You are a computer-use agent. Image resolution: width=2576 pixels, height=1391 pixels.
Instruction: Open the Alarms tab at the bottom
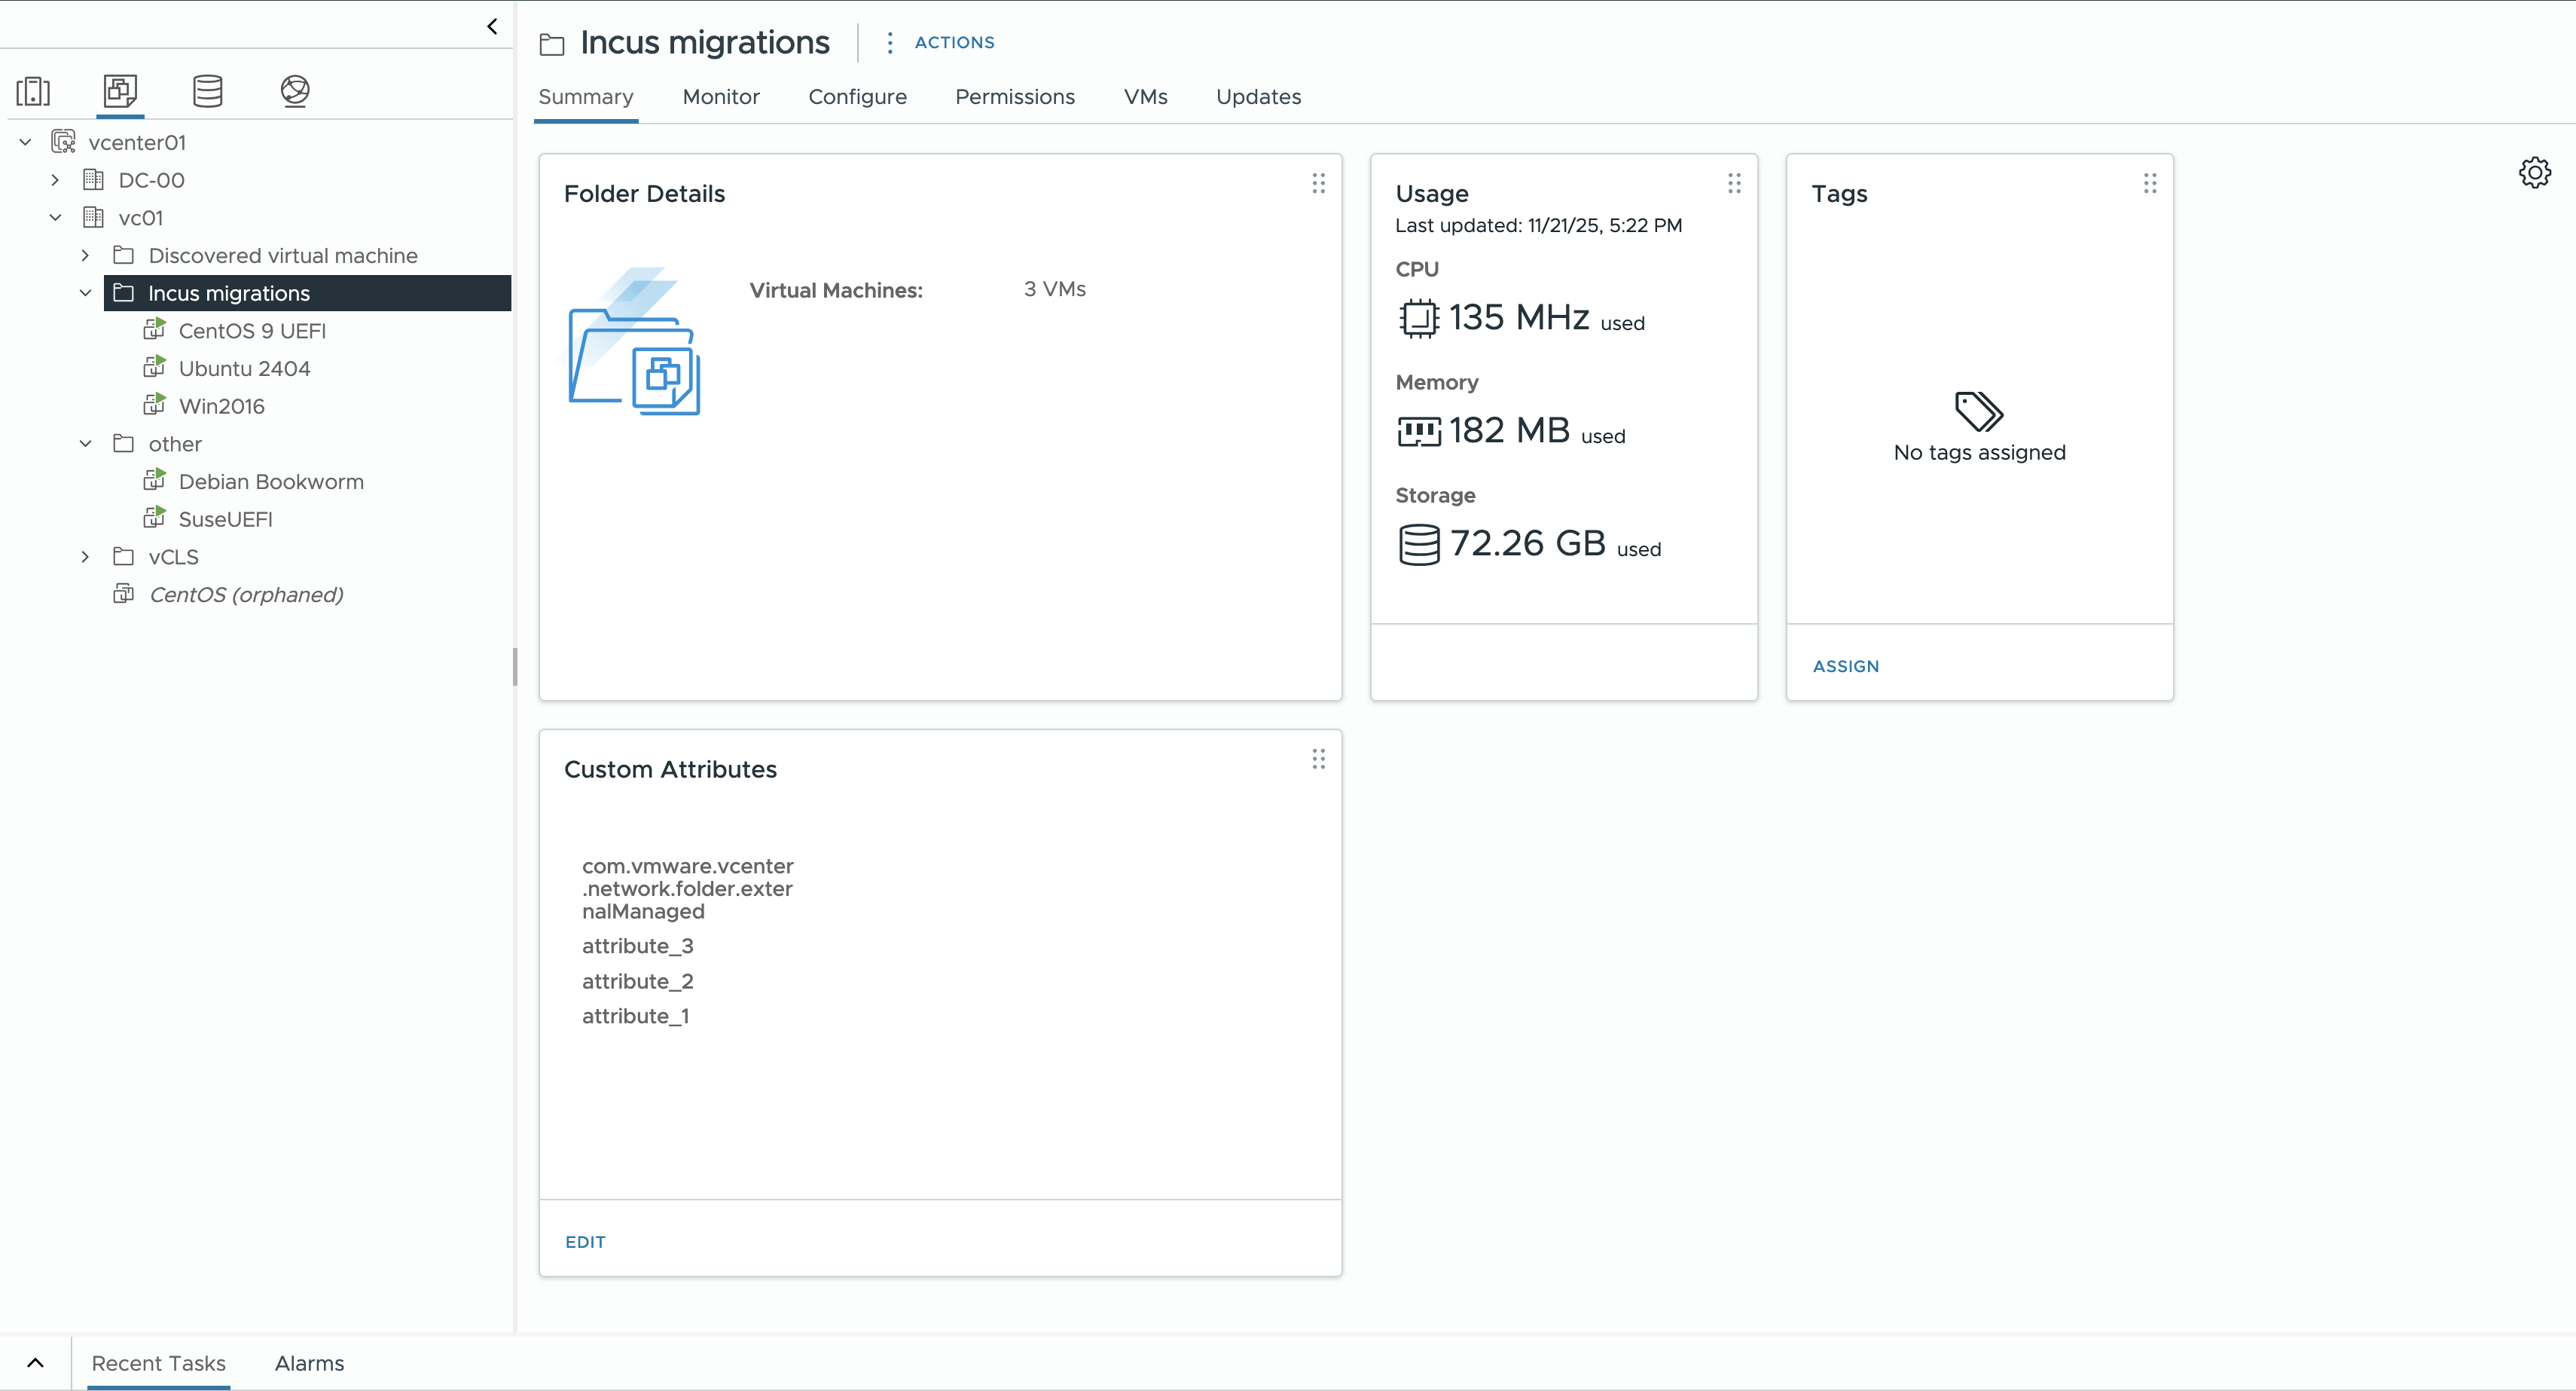click(x=308, y=1363)
